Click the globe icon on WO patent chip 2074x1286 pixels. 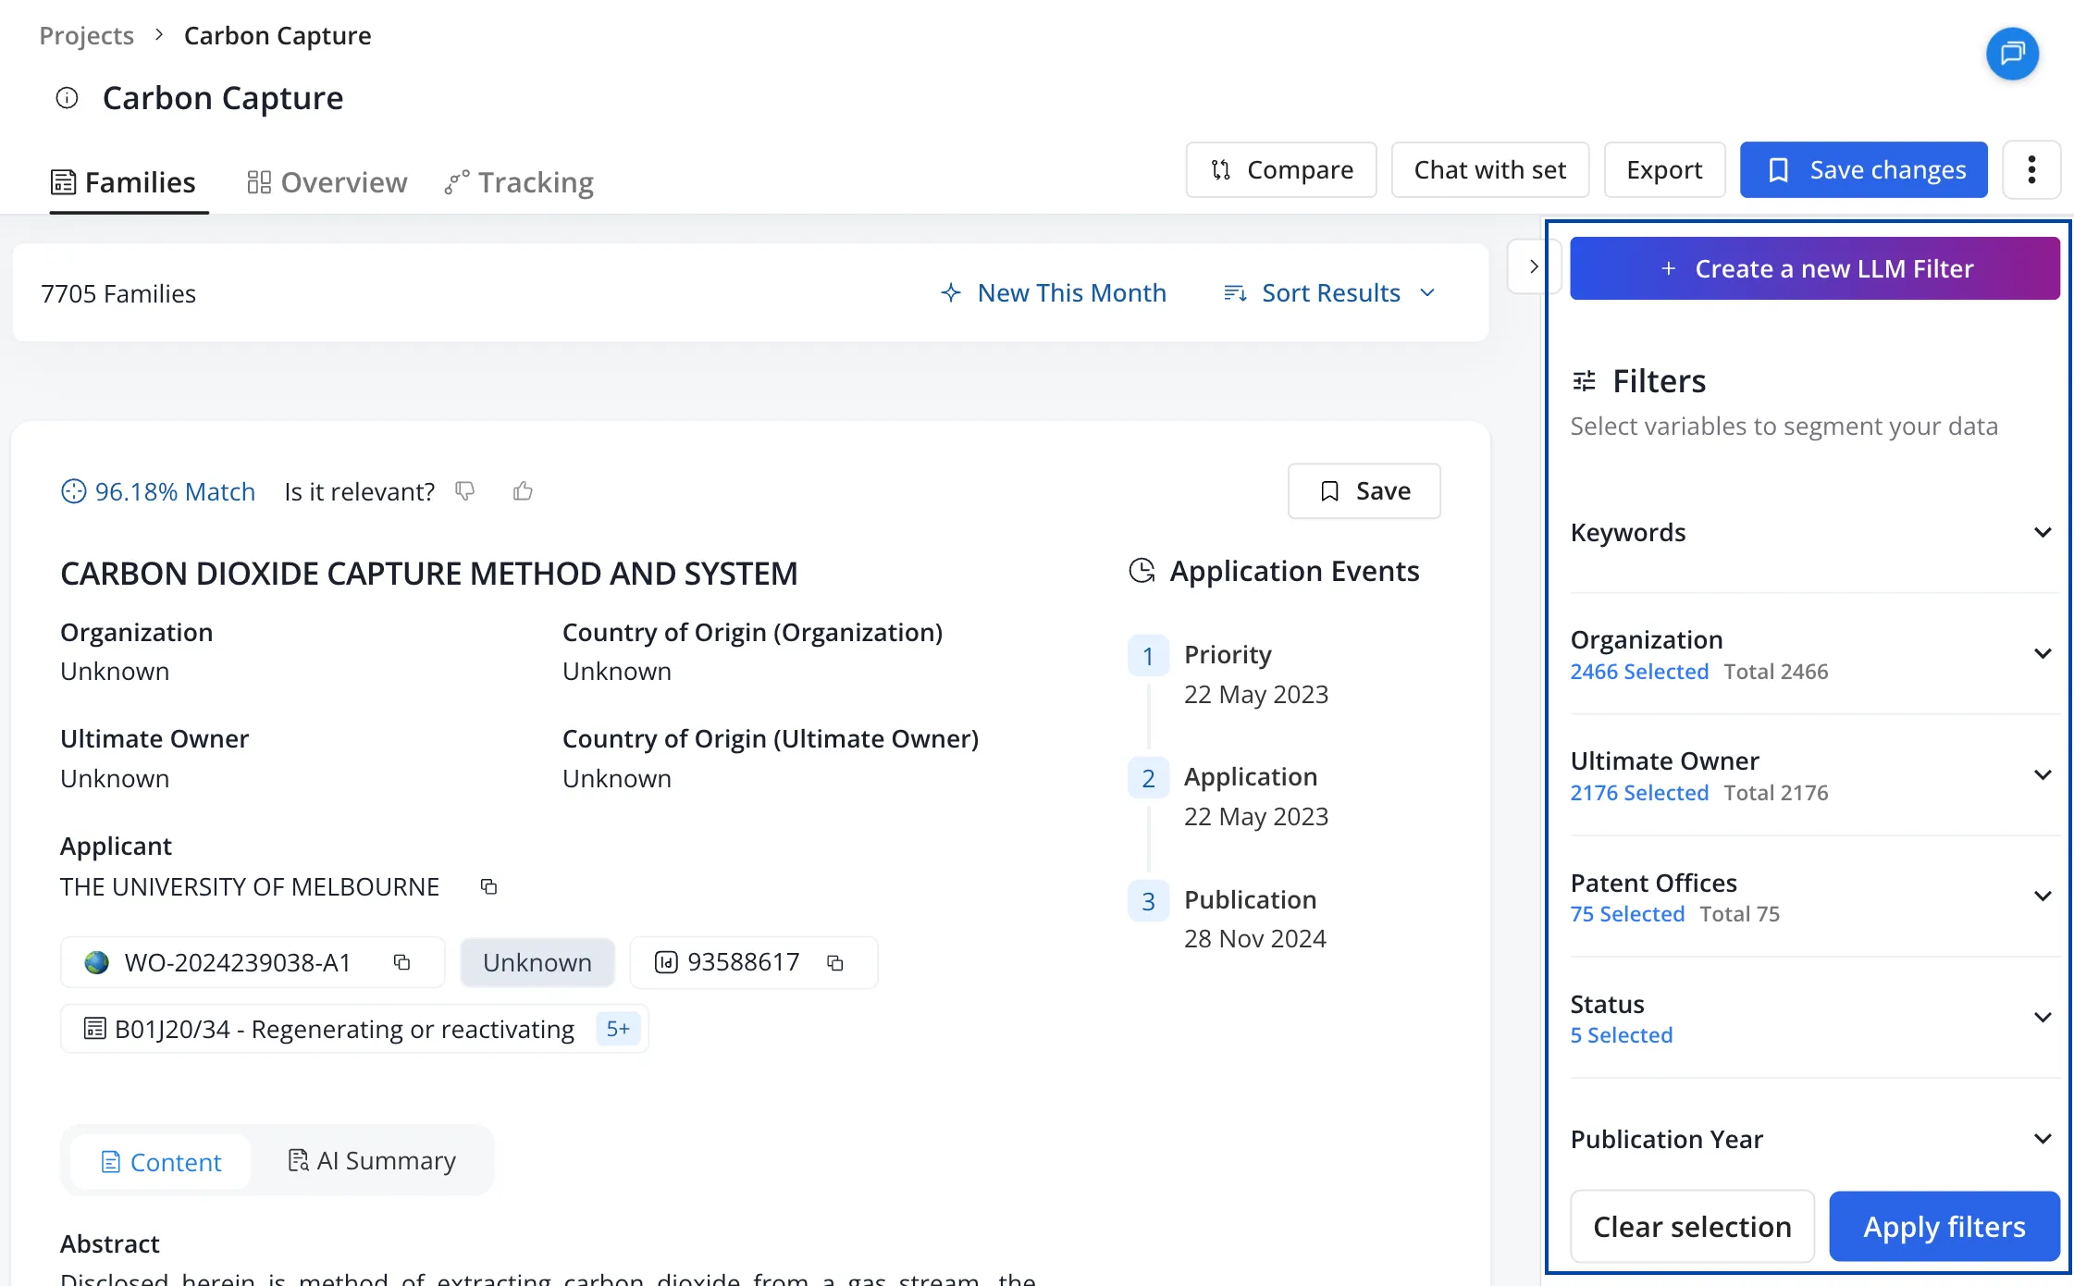pos(96,963)
